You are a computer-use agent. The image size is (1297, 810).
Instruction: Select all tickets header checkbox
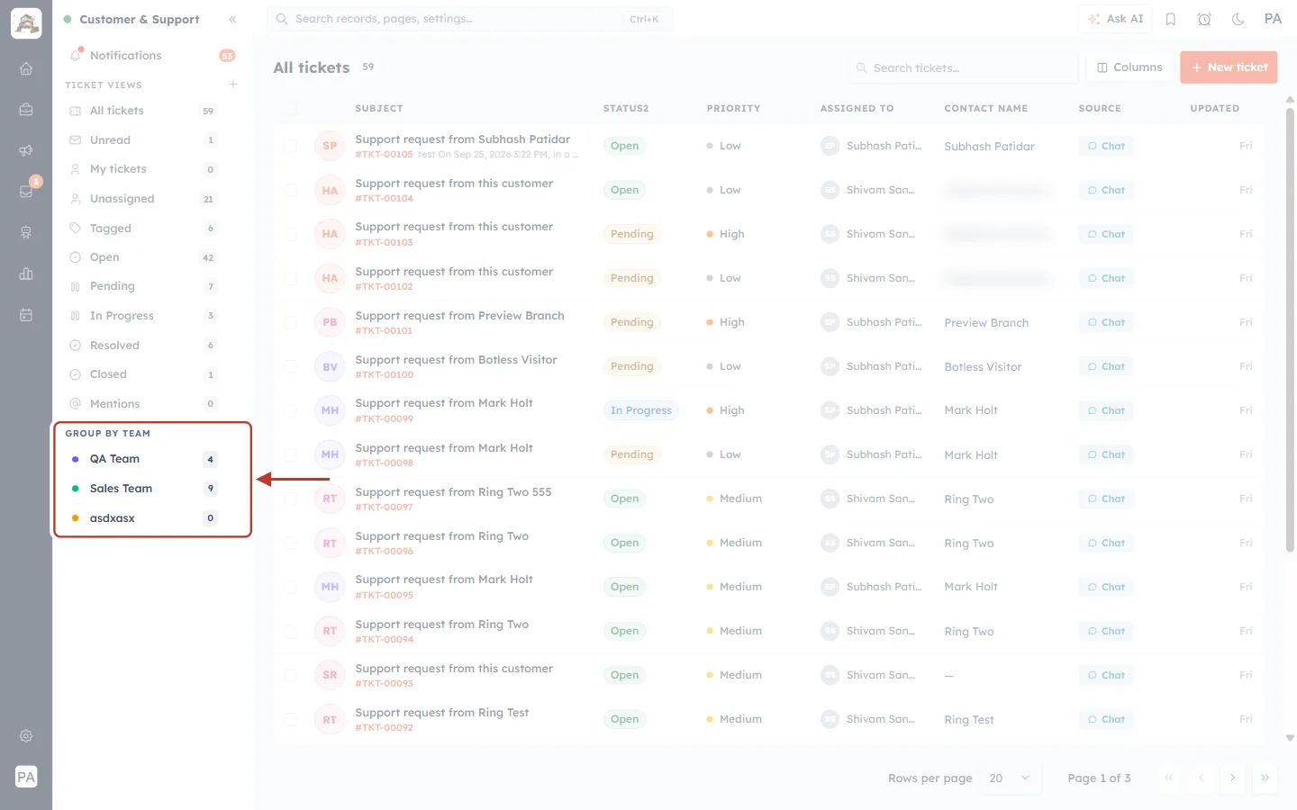click(290, 108)
